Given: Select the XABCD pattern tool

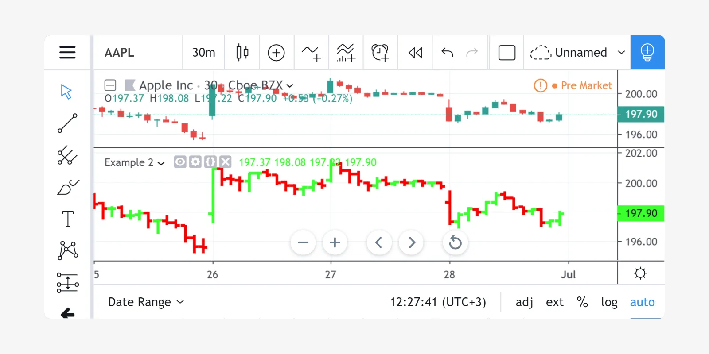Looking at the screenshot, I should (x=68, y=250).
